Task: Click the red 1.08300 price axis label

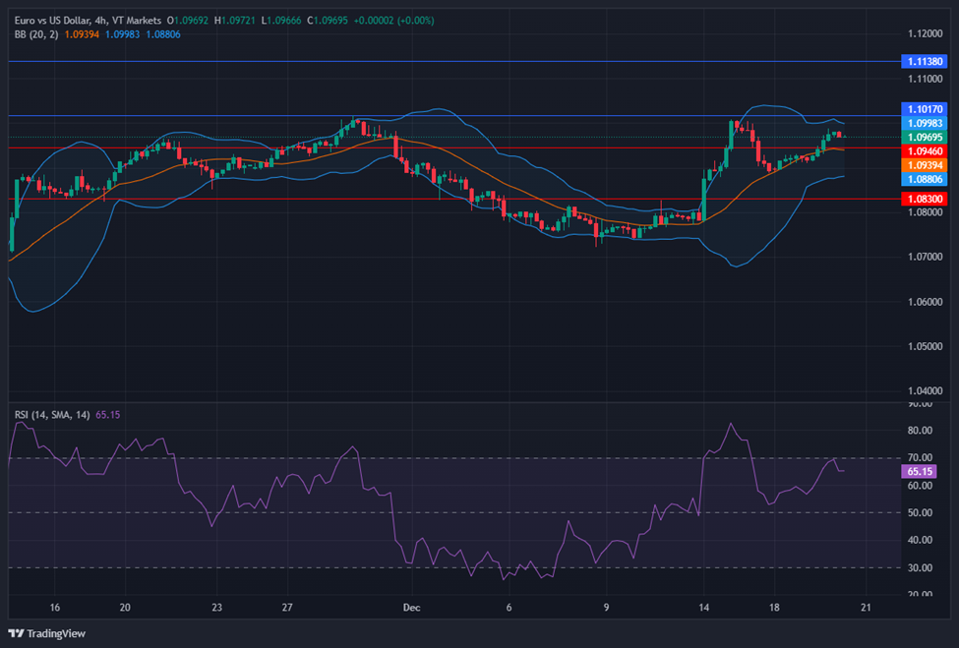Action: 925,199
